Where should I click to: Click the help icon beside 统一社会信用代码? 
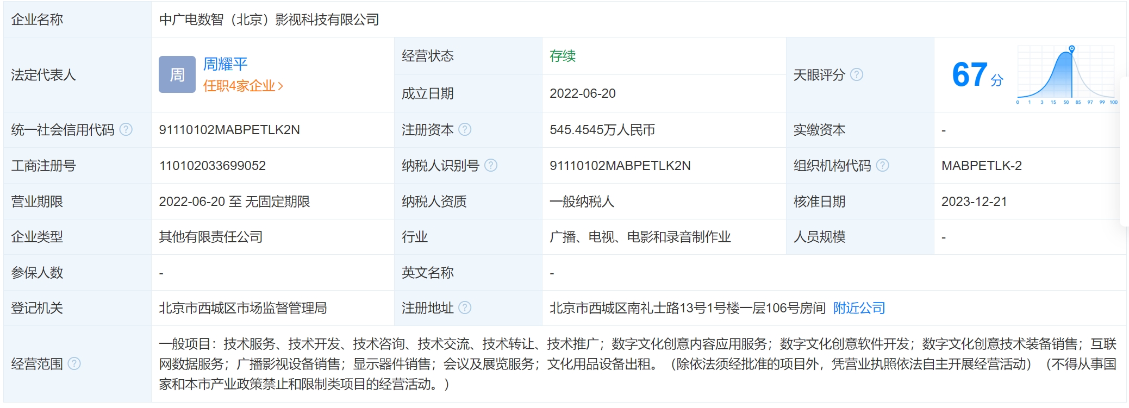pyautogui.click(x=126, y=129)
